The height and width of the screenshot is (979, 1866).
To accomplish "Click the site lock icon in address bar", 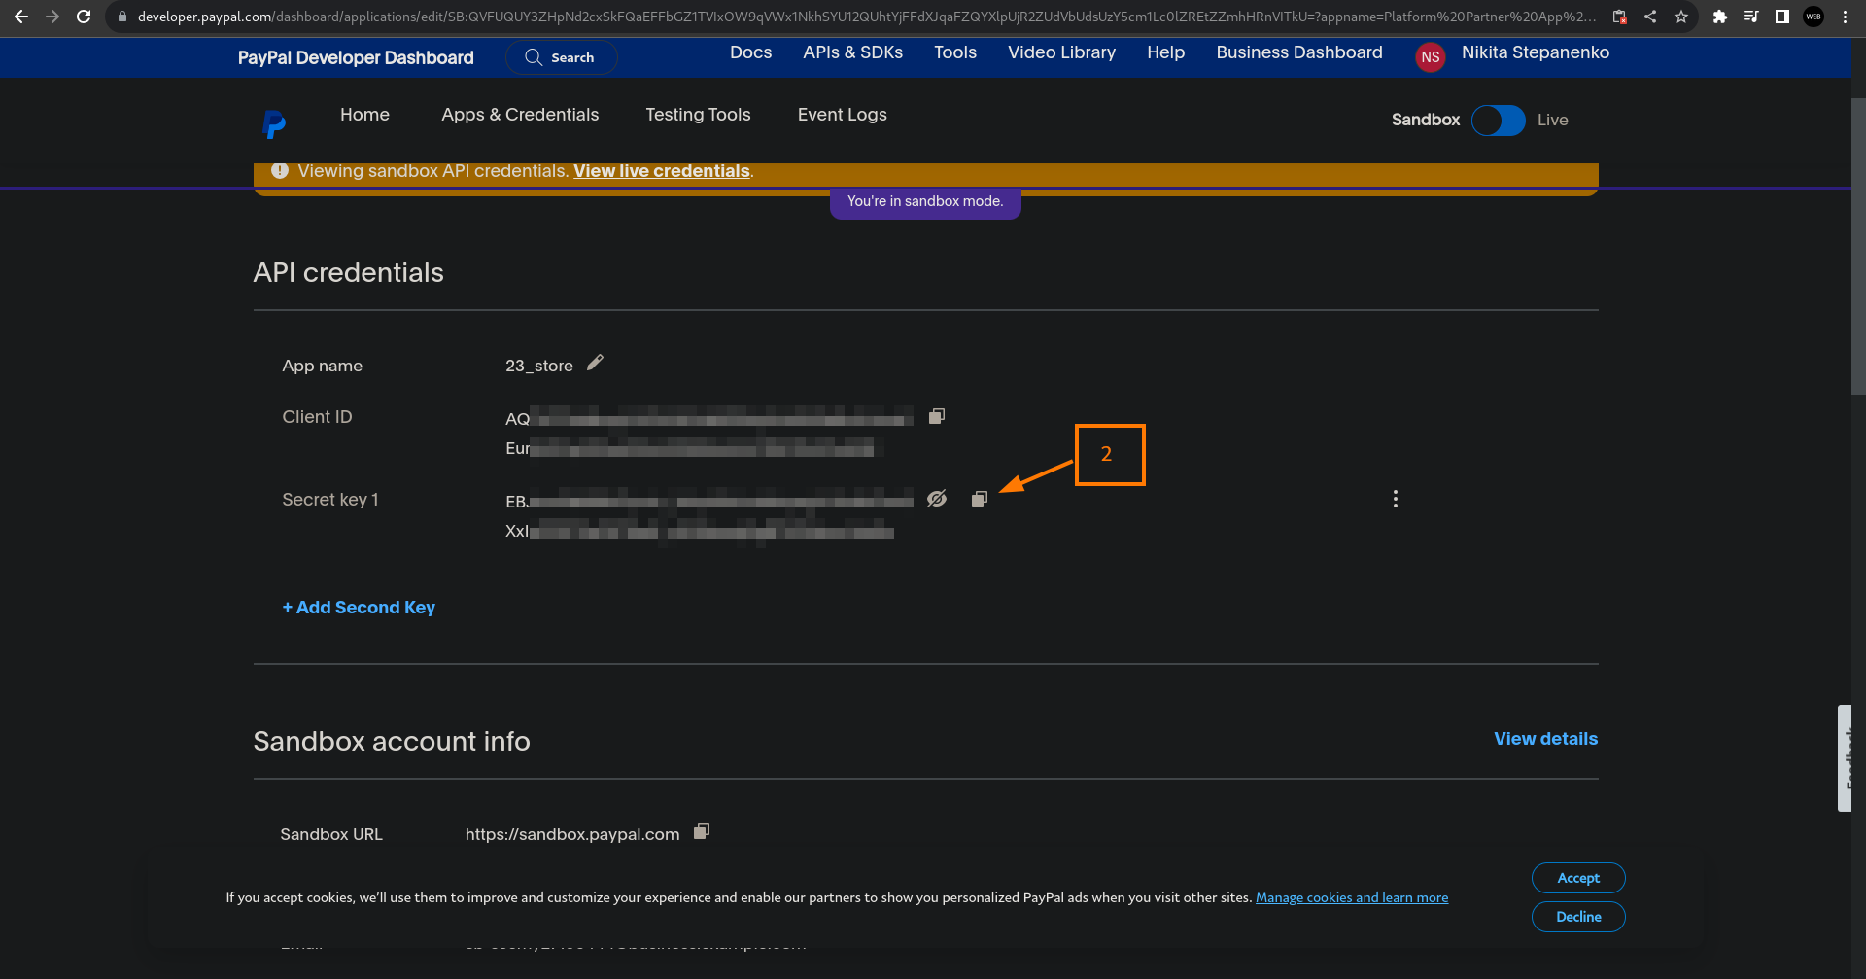I will [122, 17].
